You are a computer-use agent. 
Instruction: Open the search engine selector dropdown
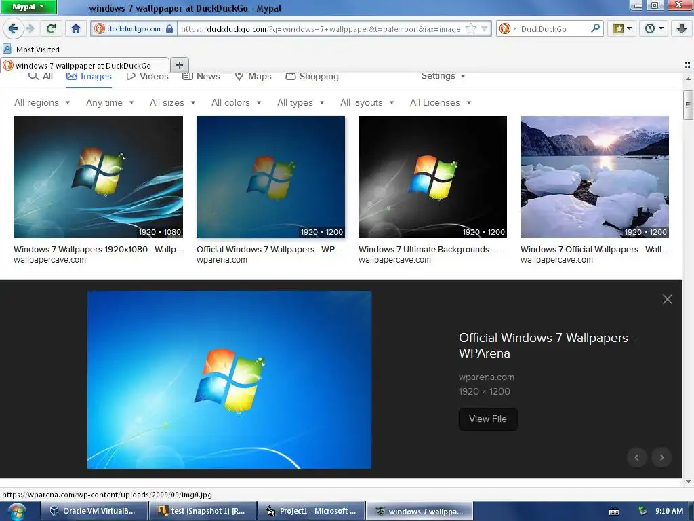pyautogui.click(x=508, y=28)
